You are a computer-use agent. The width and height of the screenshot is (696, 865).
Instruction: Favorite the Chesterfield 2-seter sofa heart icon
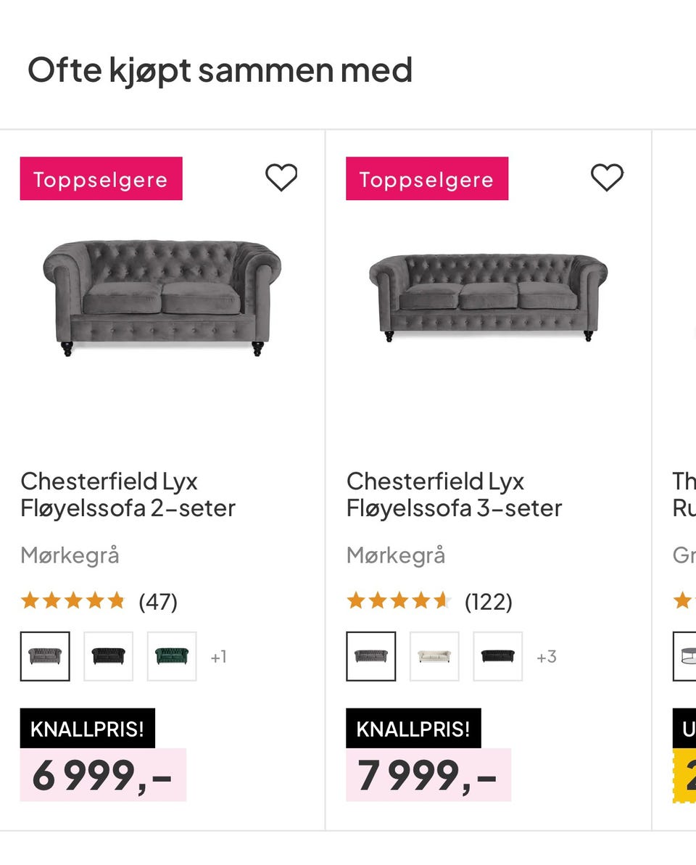[281, 178]
